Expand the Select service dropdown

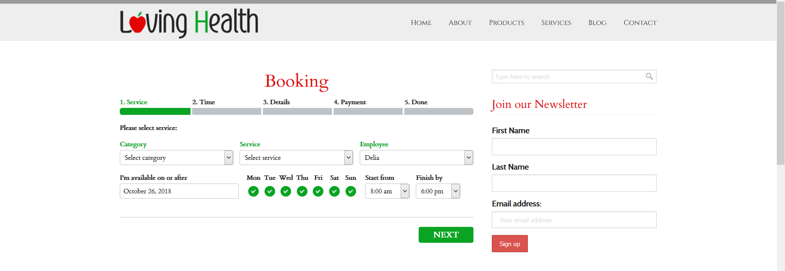tap(296, 158)
